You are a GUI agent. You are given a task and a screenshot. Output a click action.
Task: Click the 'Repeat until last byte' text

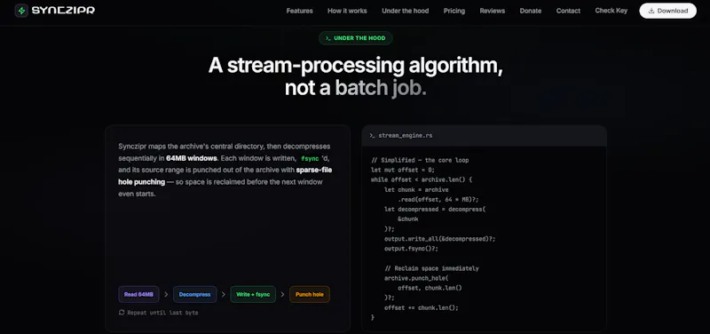click(x=162, y=313)
